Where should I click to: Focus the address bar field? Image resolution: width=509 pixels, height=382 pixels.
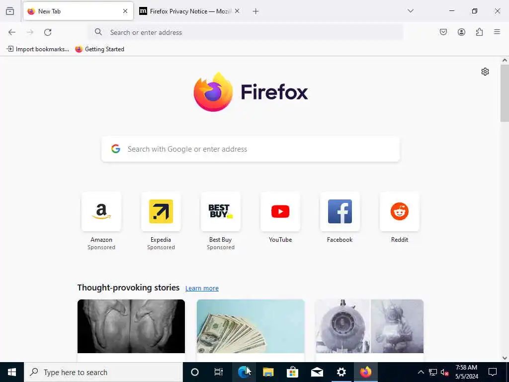(x=247, y=32)
